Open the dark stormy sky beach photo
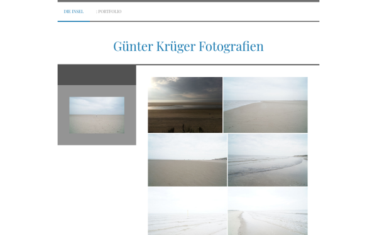Image resolution: width=377 pixels, height=235 pixels. tap(185, 105)
